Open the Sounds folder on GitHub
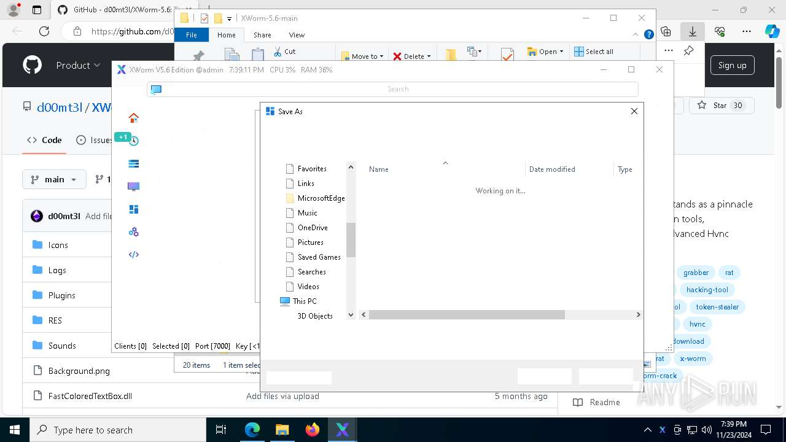Viewport: 786px width, 442px height. (x=62, y=346)
